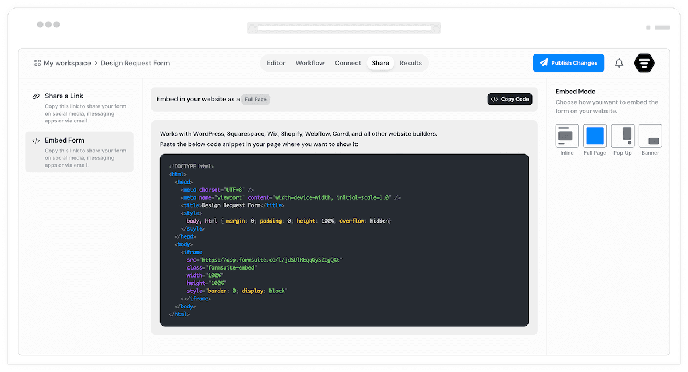This screenshot has height=372, width=688.
Task: Click the workspace grid icon in the breadcrumb
Action: click(37, 62)
